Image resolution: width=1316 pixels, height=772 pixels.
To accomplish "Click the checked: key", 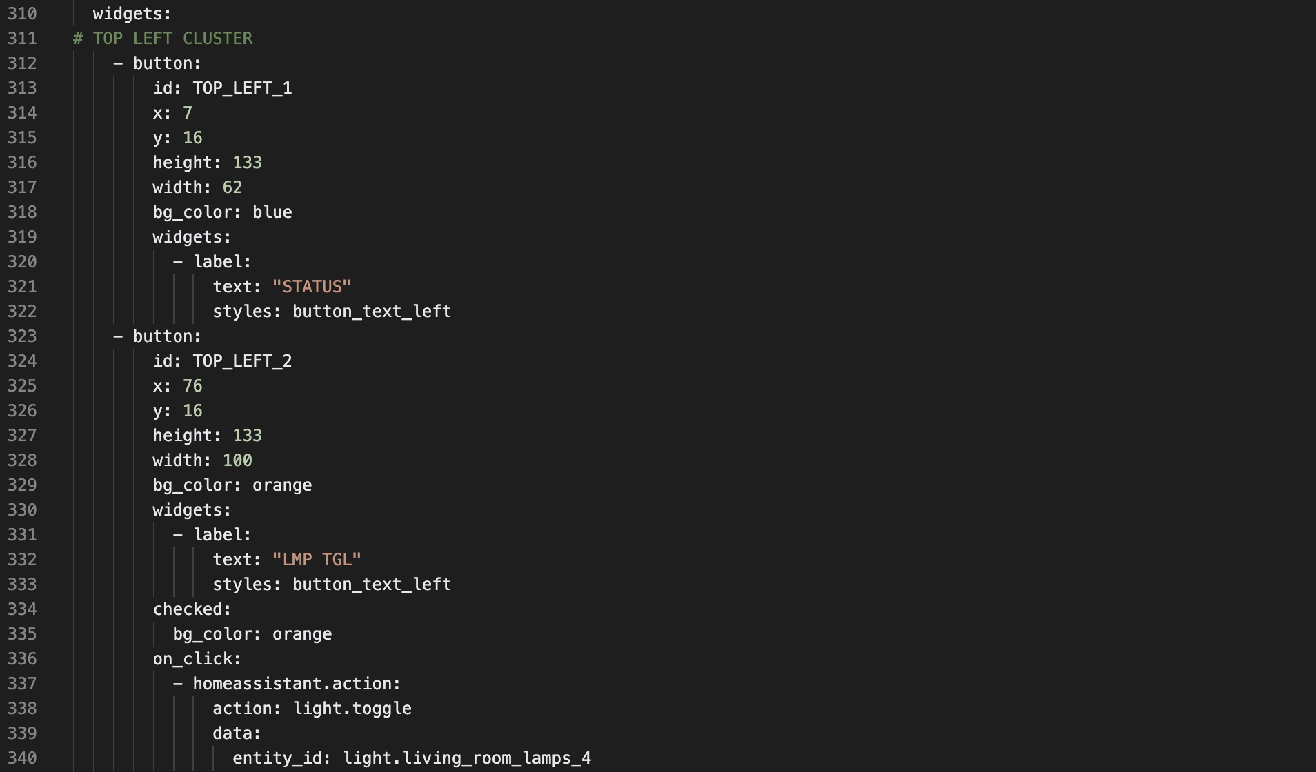I will coord(192,609).
